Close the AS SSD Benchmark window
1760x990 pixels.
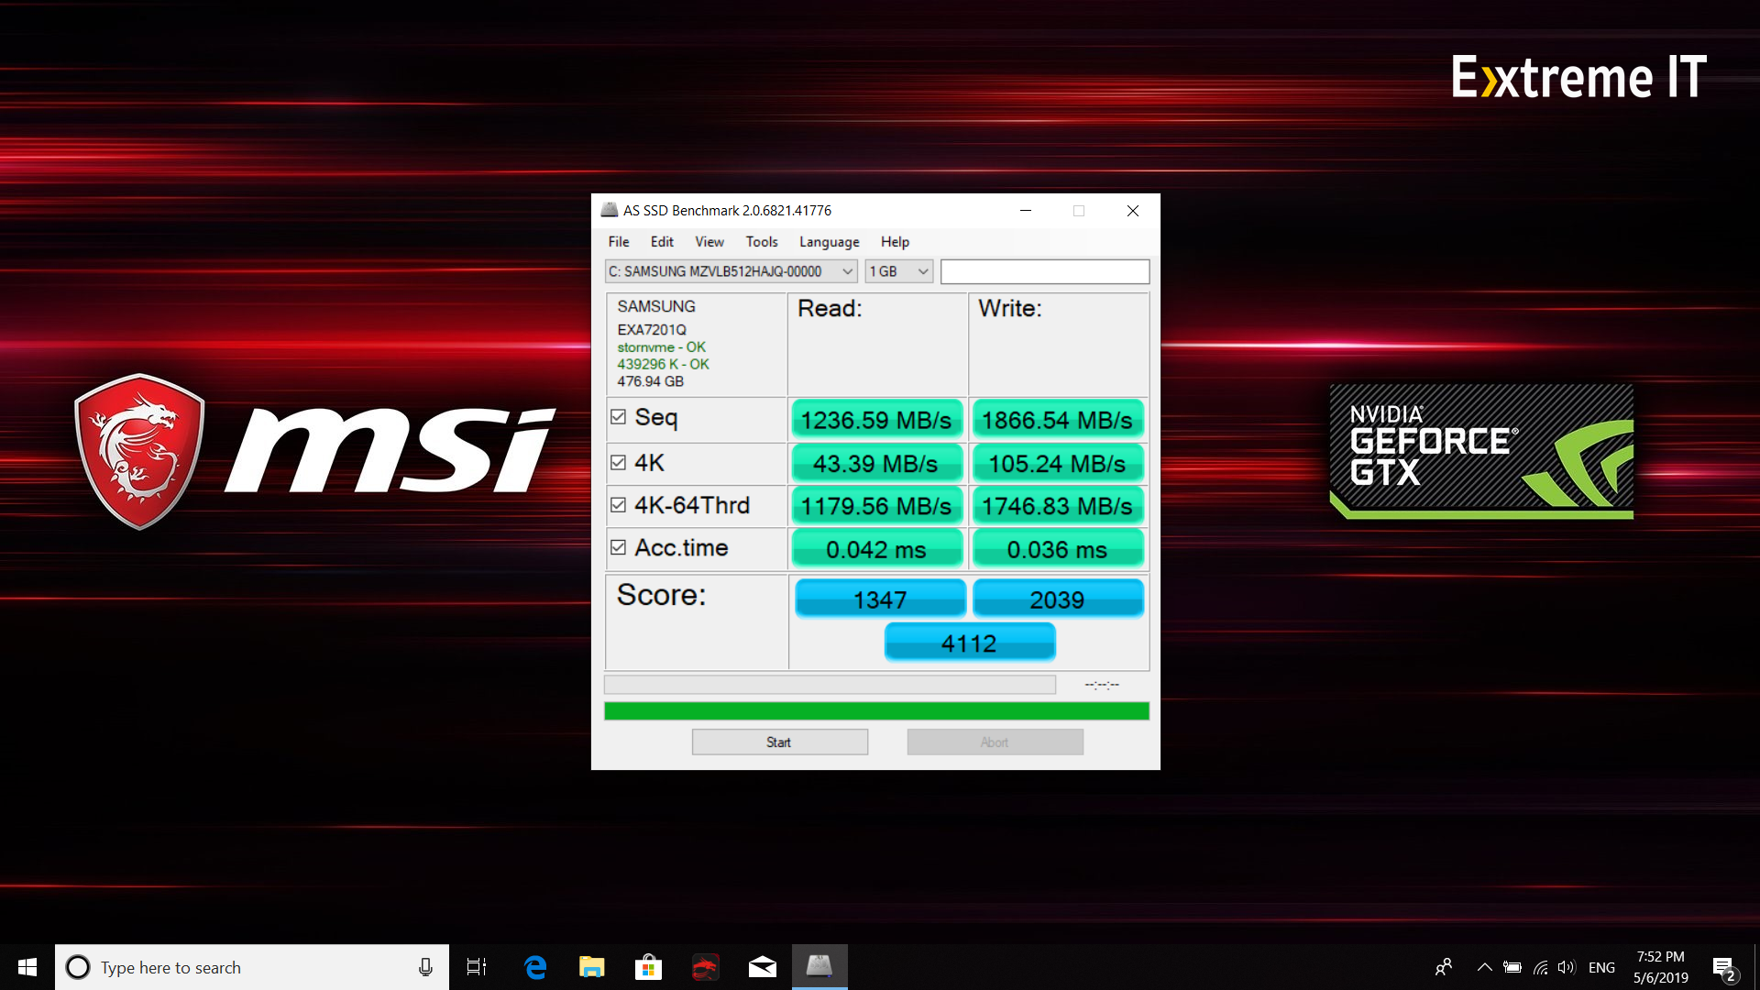[1133, 211]
